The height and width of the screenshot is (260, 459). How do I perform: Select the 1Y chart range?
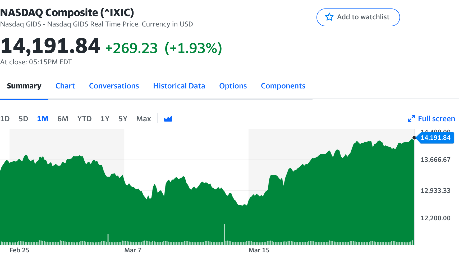point(105,119)
